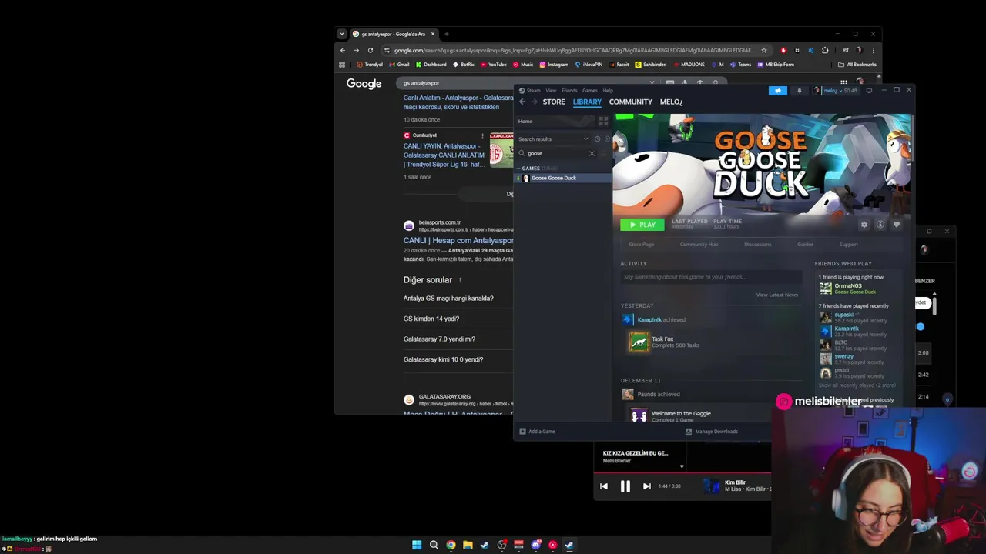
Task: Skip to next track in music player
Action: click(x=646, y=486)
